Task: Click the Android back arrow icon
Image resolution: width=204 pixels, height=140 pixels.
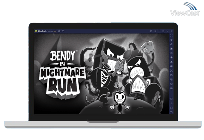Action: pos(171,103)
